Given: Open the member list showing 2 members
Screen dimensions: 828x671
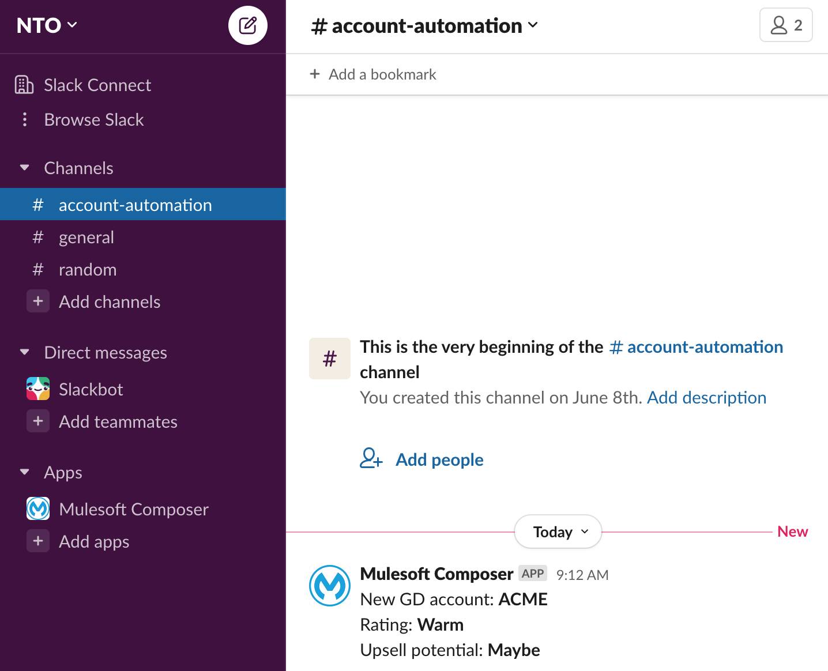Looking at the screenshot, I should (786, 25).
